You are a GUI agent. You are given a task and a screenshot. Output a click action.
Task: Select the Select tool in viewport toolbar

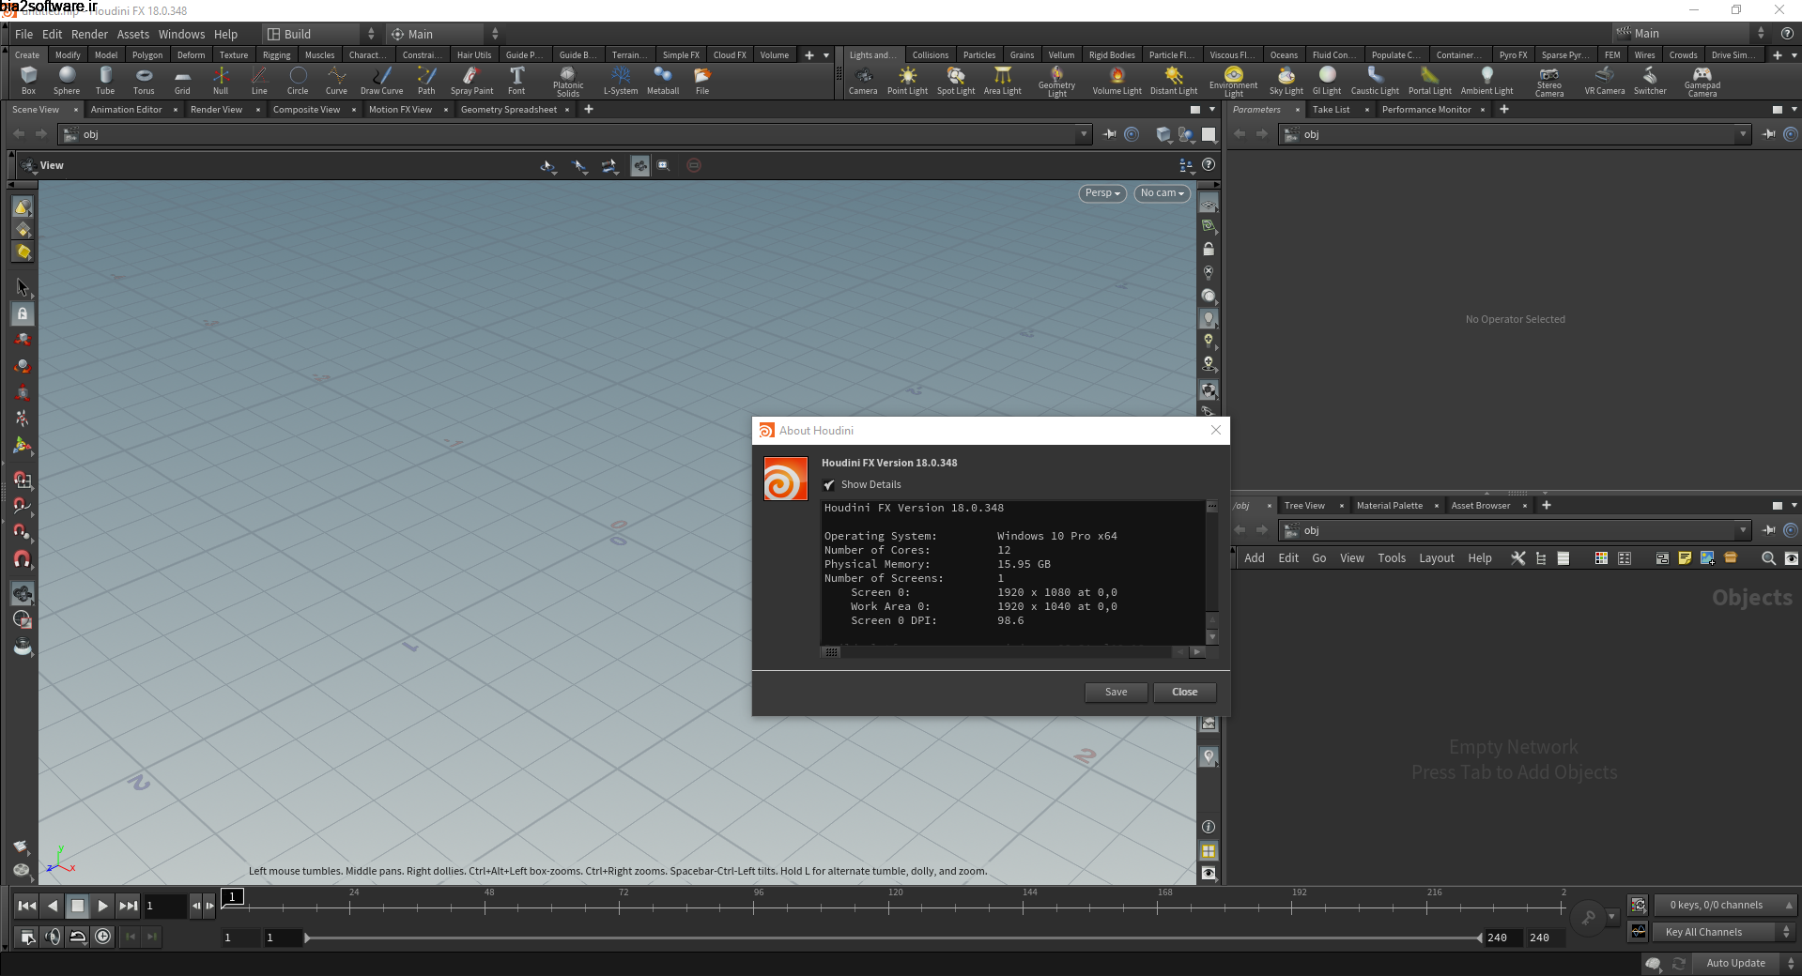[22, 288]
